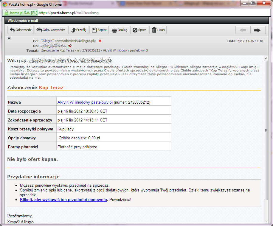
Task: Click the 'Nazwa' row label
Action: click(x=14, y=102)
